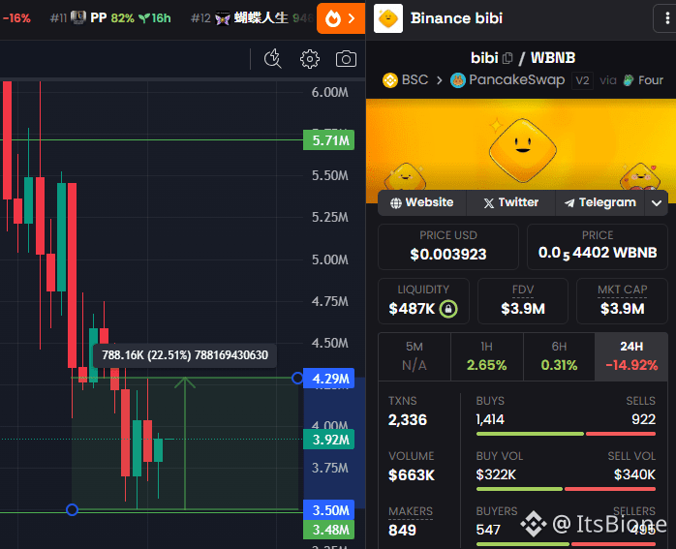Take a chart snapshot with camera icon

point(346,59)
